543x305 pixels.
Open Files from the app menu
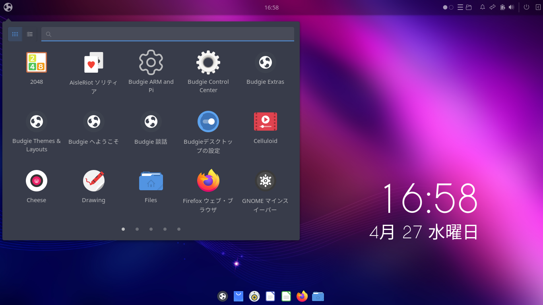pos(151,187)
